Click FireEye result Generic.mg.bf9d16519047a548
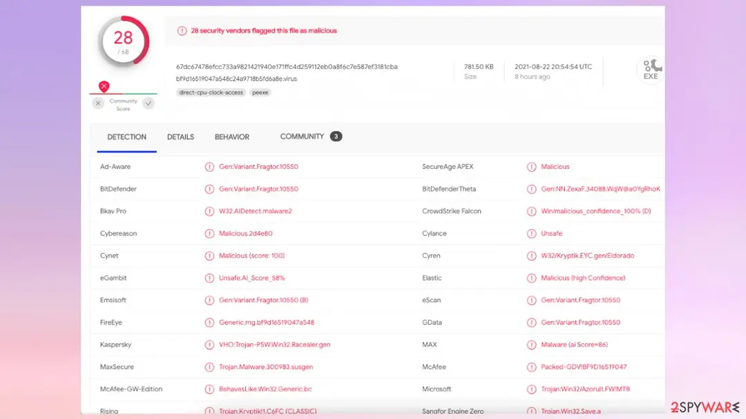746x419 pixels. [x=267, y=323]
